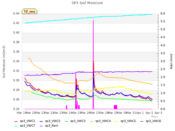Select the sp3_VWC3 legend label
Viewport: 175px width, 131px height.
(x=78, y=121)
